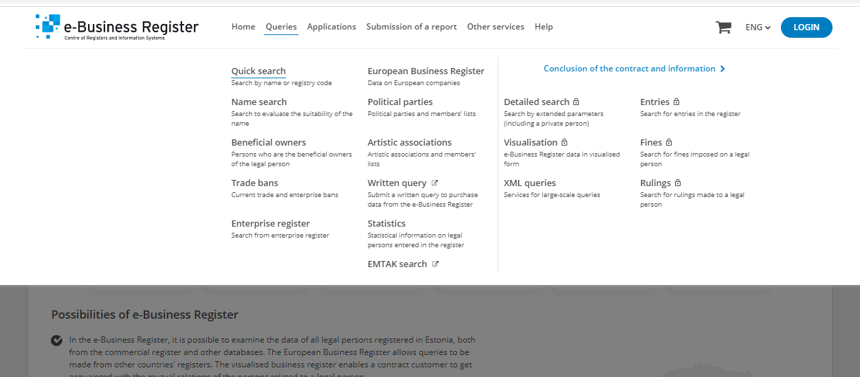Open the Visualisation link

(x=531, y=142)
